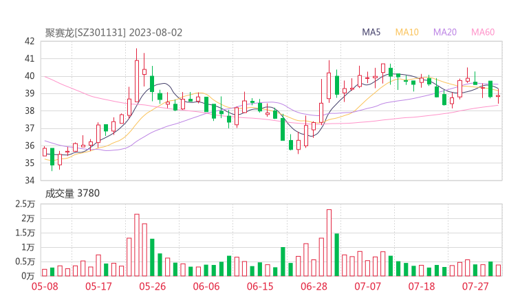
Task: Click the 1万 volume axis label
Action: tap(28, 248)
